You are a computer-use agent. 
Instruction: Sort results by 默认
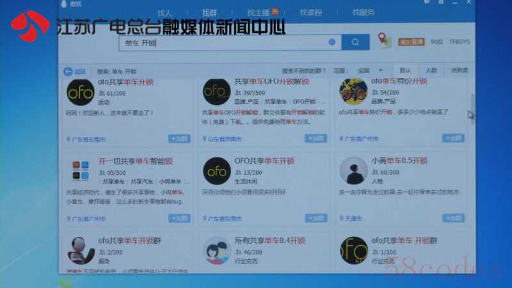click(405, 70)
